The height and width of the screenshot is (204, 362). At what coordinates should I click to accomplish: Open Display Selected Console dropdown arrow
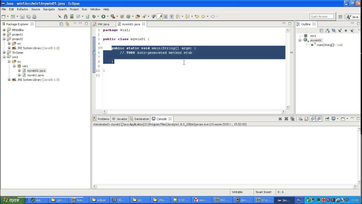click(x=338, y=119)
